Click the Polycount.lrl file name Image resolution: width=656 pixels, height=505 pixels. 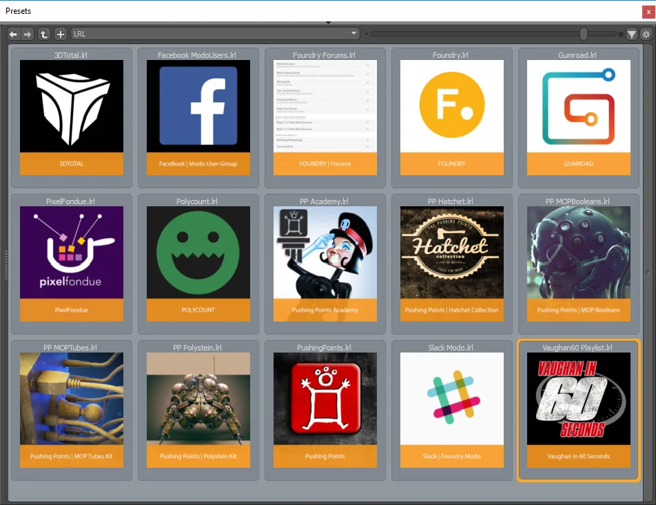(x=197, y=201)
